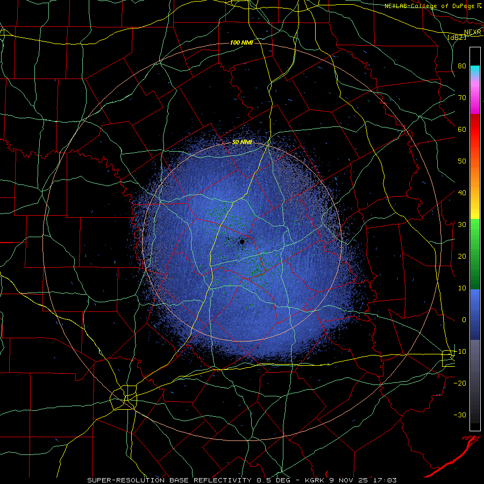This screenshot has width=484, height=484.
Task: Click the bright green segment of the color bar
Action: tap(475, 230)
